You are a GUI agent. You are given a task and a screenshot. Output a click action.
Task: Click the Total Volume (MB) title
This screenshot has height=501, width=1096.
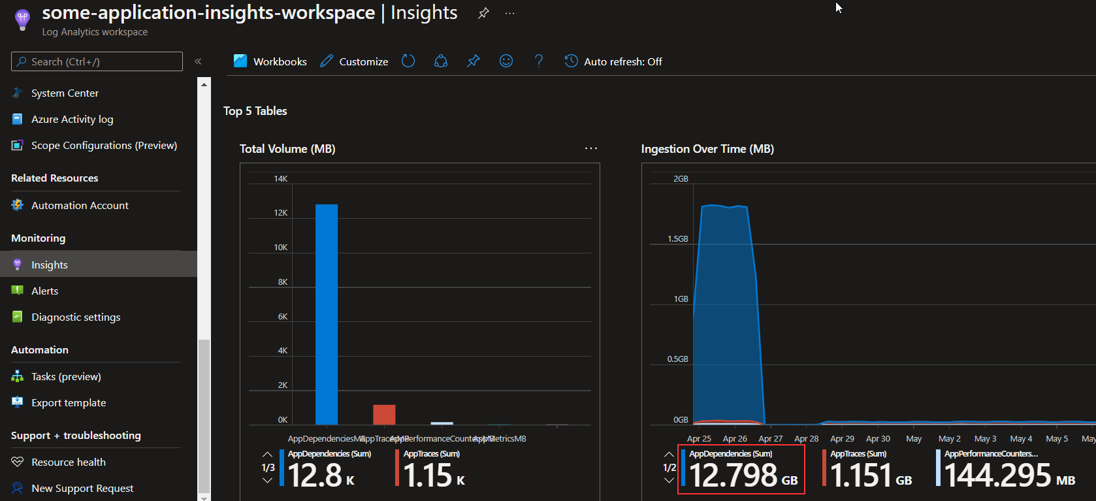click(x=287, y=149)
